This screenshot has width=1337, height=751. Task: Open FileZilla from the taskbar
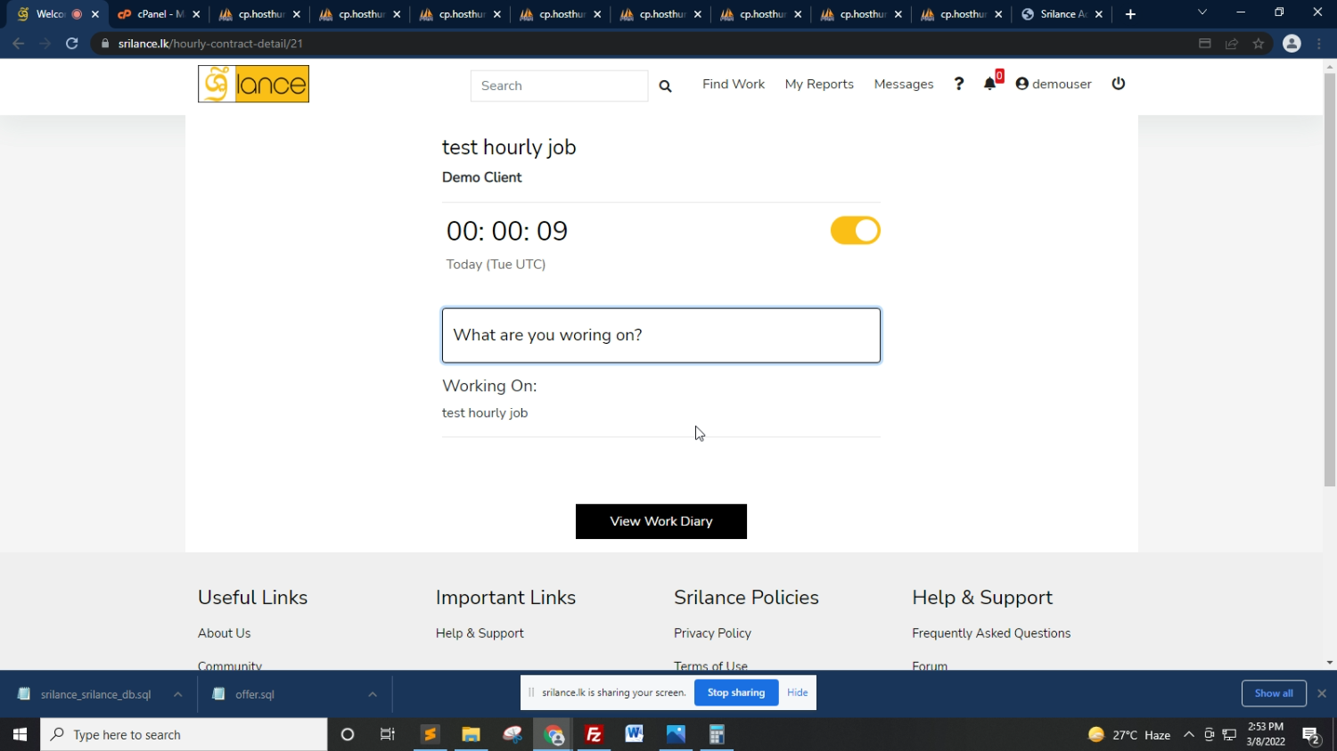click(x=594, y=735)
